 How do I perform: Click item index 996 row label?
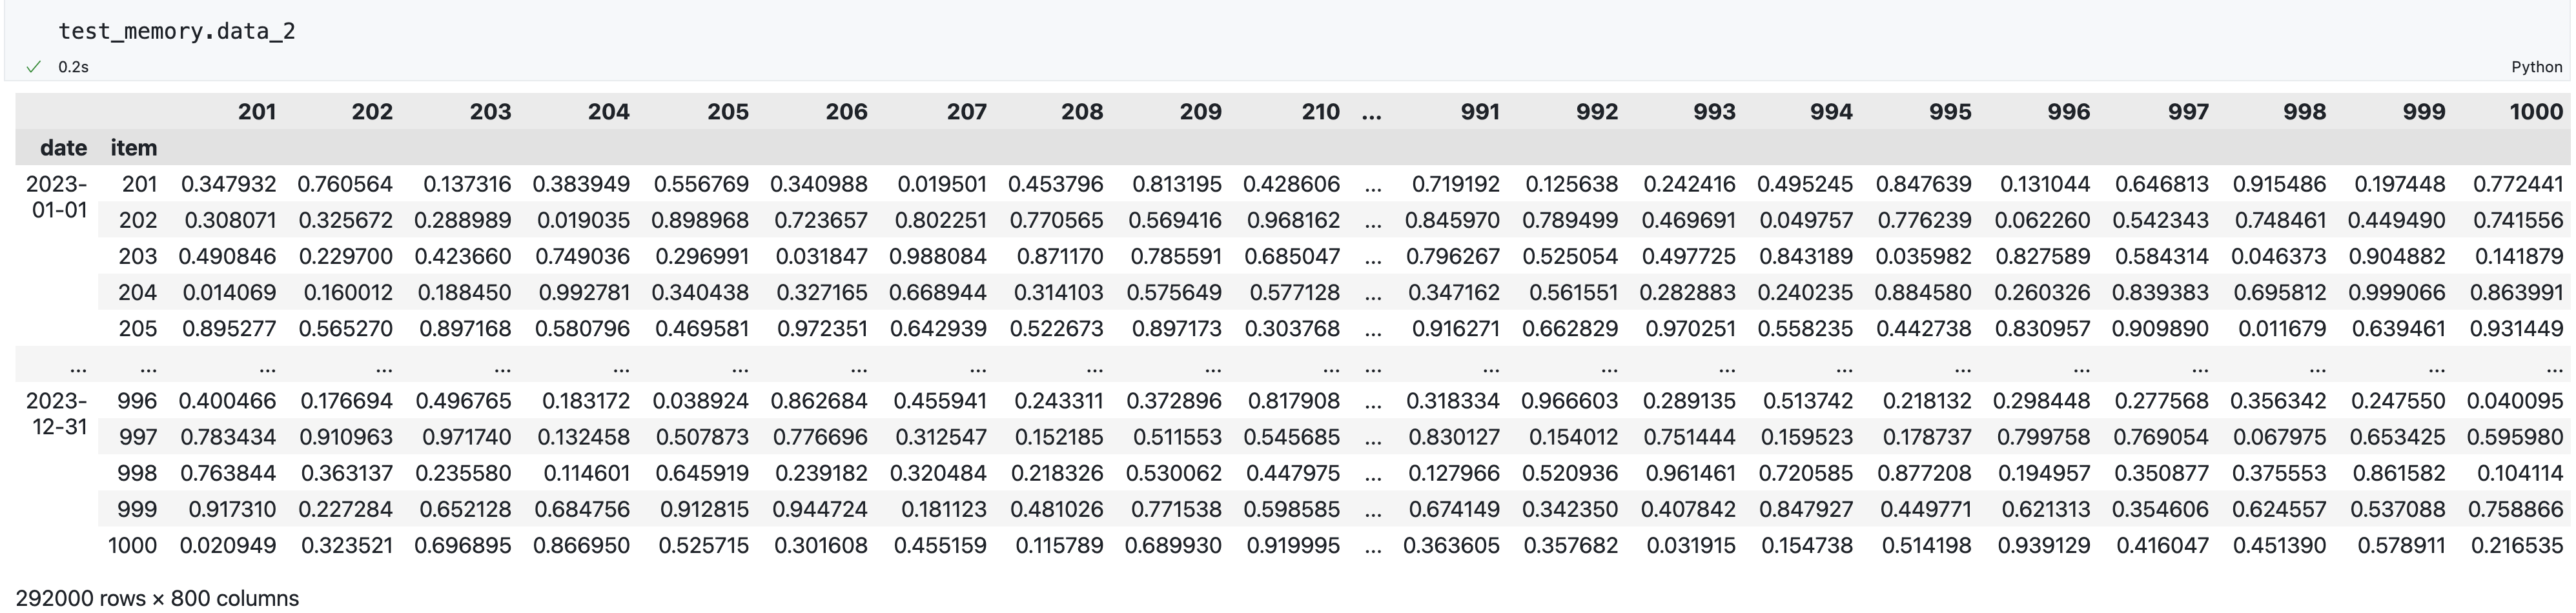point(136,401)
